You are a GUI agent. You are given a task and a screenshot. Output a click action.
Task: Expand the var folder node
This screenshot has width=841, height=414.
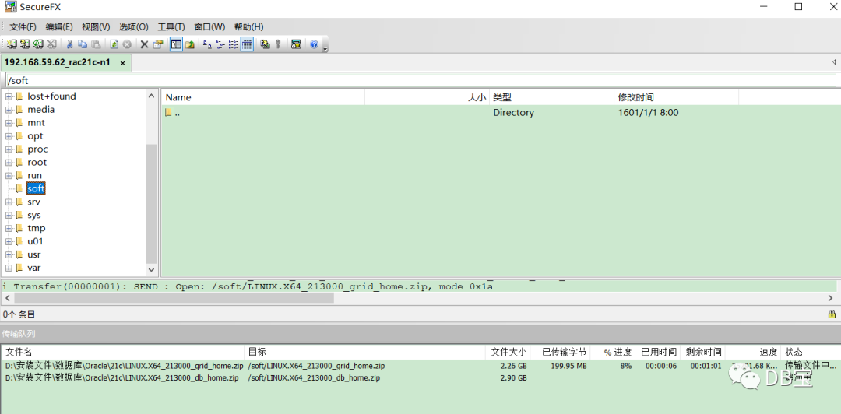[9, 268]
